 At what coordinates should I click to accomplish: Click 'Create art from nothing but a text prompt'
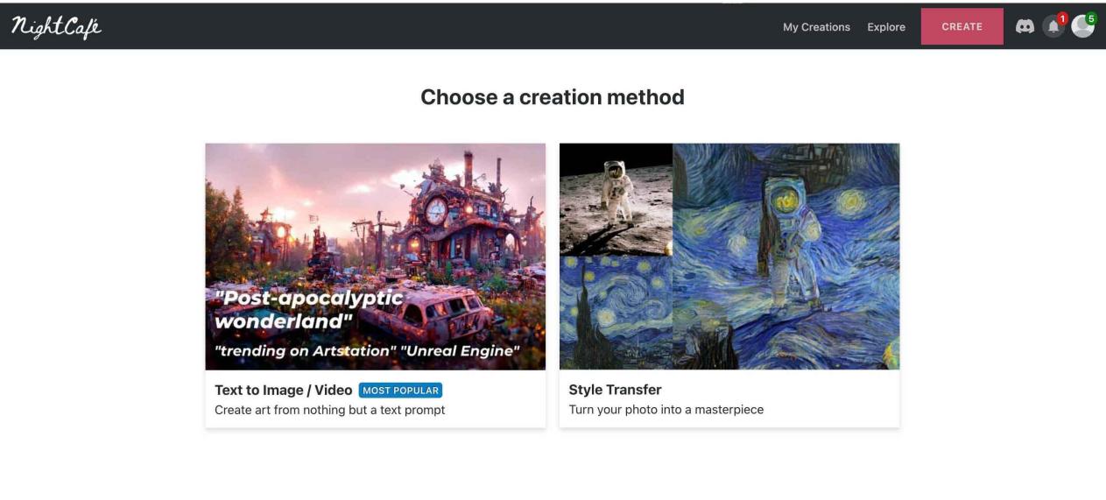click(x=330, y=410)
